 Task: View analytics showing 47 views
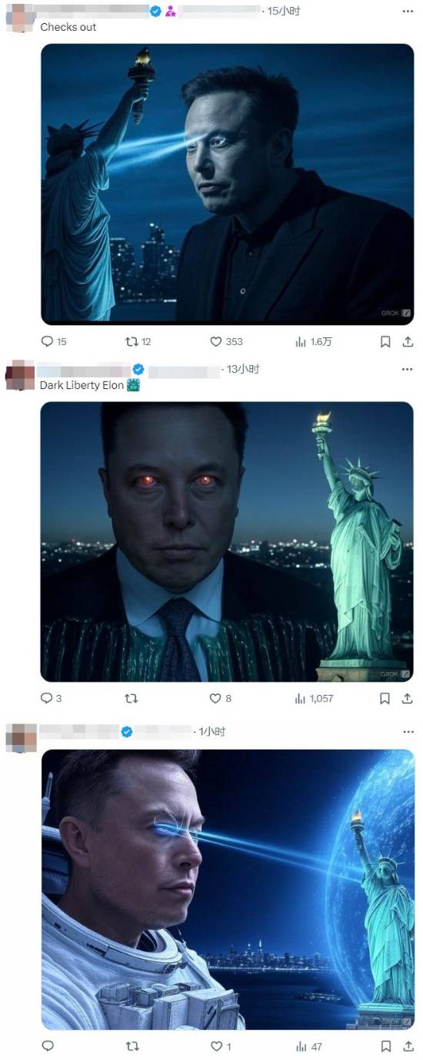click(x=308, y=1046)
